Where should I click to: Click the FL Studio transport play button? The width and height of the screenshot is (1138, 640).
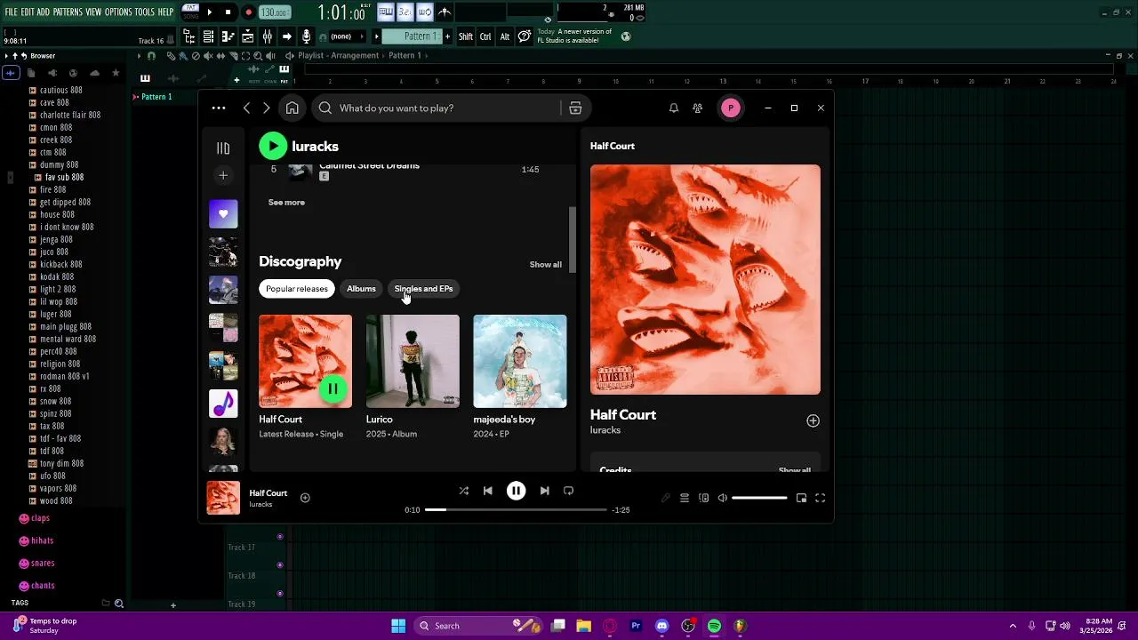click(x=210, y=12)
